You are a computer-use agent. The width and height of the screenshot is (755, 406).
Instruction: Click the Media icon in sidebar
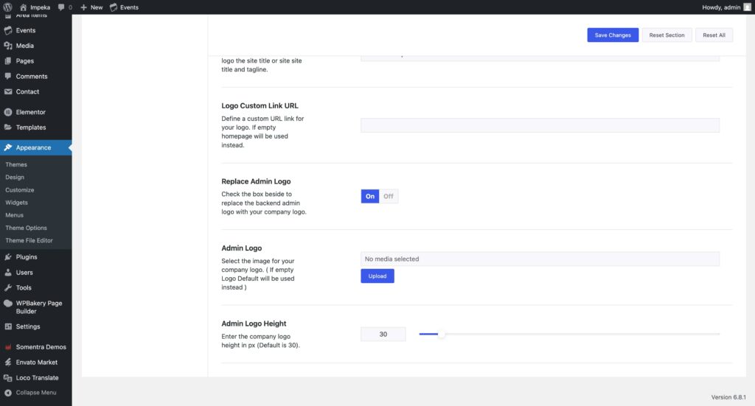click(x=8, y=46)
